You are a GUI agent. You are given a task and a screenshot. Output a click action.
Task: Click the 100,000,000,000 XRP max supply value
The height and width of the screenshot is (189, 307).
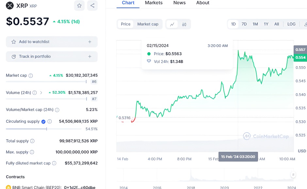click(76, 152)
